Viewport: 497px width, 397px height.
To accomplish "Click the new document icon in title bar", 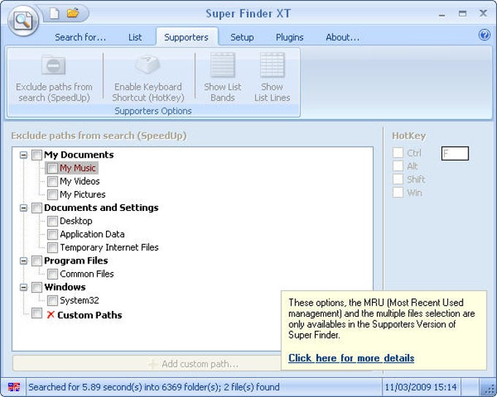I will point(54,13).
